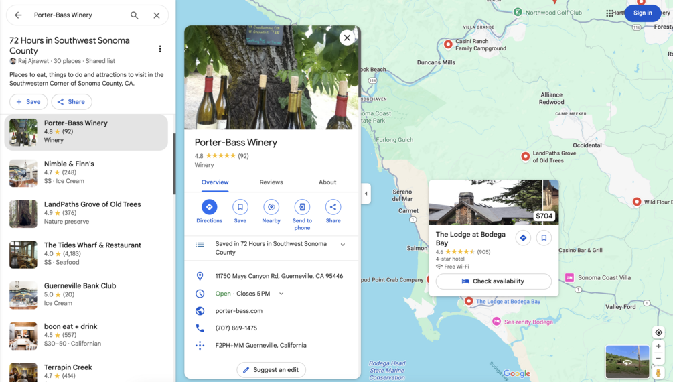This screenshot has width=673, height=382.
Task: Click The Lodge at Bodega Bay pin
Action: (469, 301)
